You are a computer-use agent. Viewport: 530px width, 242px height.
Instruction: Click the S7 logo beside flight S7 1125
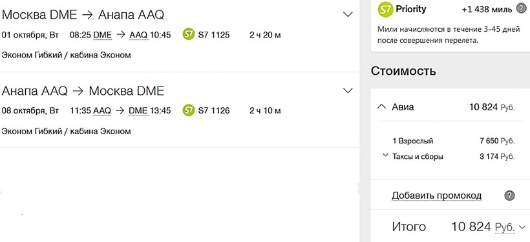pyautogui.click(x=189, y=34)
